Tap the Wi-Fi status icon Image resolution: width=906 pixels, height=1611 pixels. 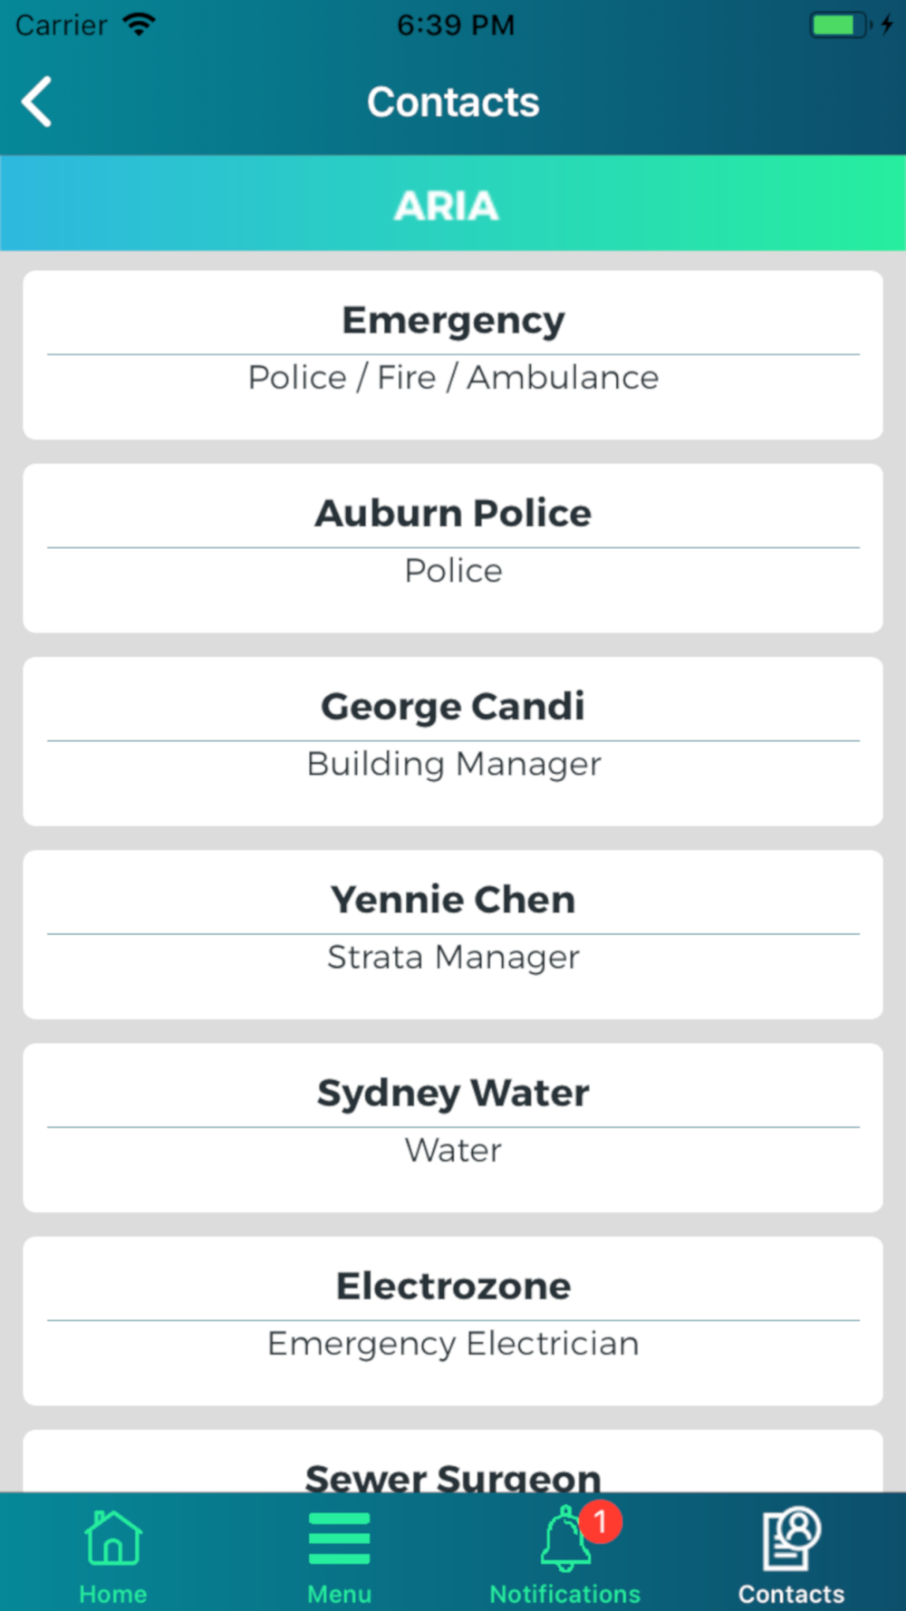coord(139,24)
